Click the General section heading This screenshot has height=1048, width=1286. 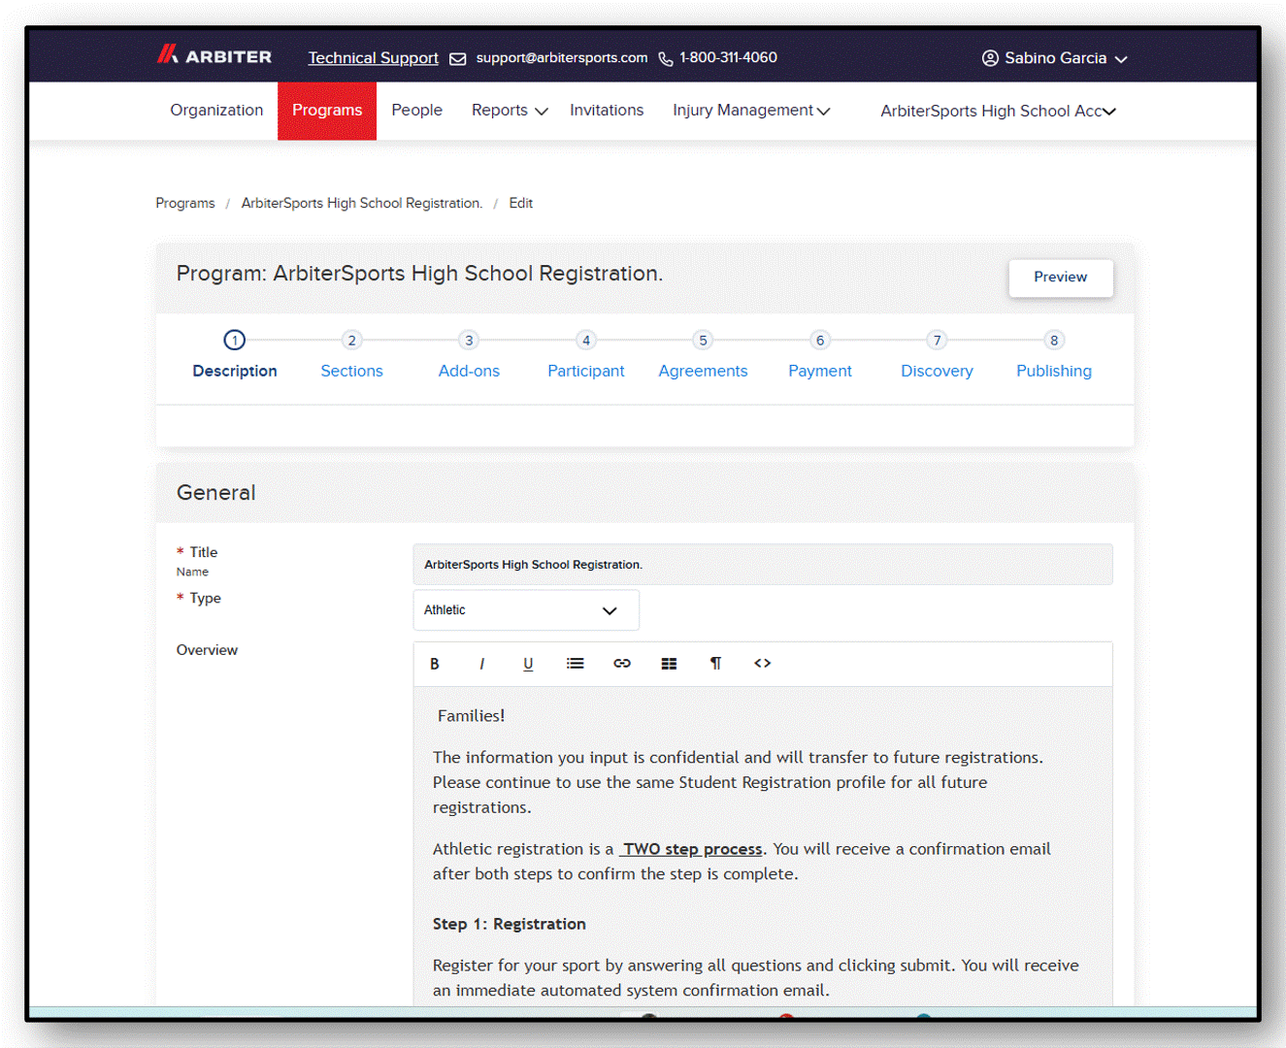(x=216, y=493)
